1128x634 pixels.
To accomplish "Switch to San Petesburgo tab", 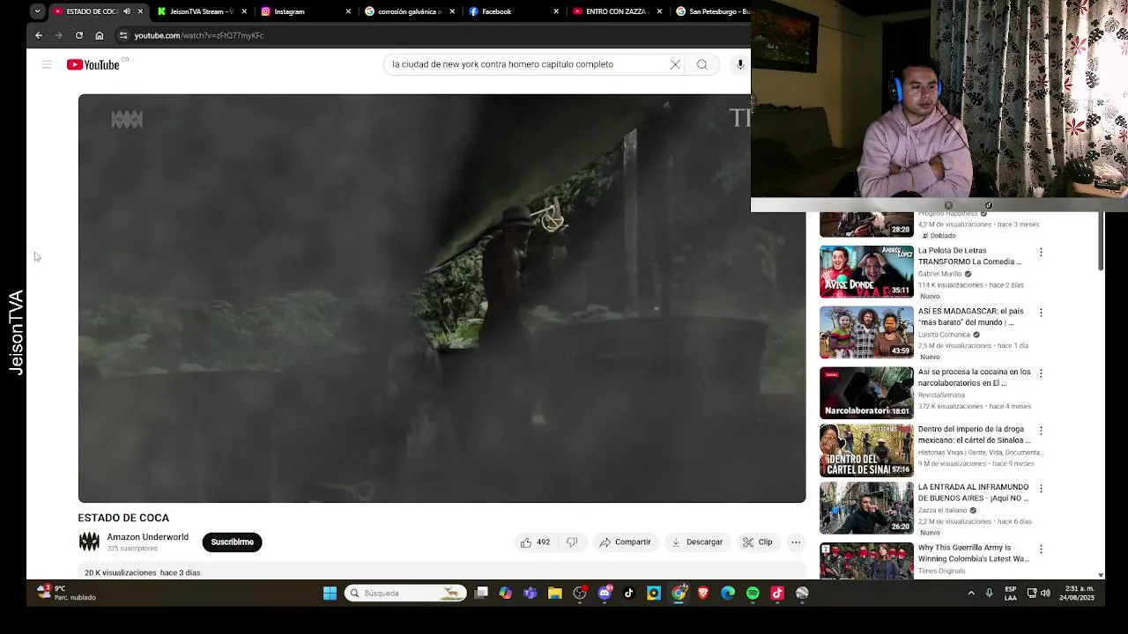I will point(711,11).
